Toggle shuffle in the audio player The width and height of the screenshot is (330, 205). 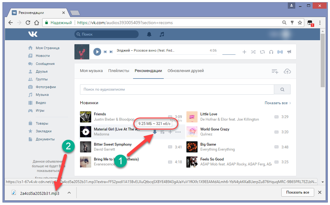click(253, 52)
